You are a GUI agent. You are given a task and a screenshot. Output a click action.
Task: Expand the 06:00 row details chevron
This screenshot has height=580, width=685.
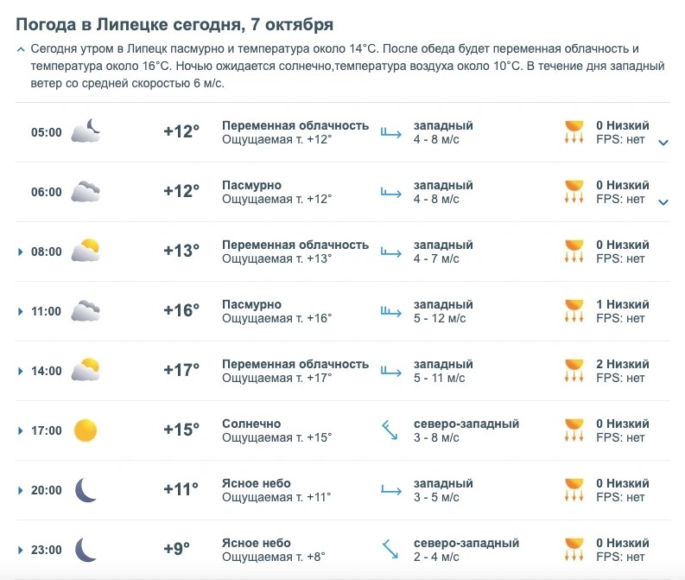[663, 202]
